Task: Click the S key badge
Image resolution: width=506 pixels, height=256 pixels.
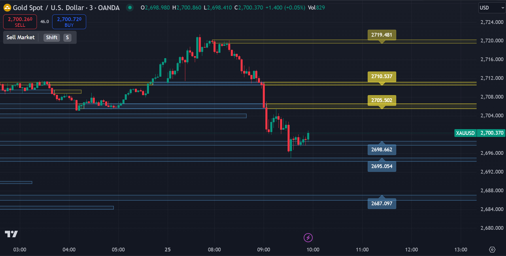Action: click(x=67, y=37)
